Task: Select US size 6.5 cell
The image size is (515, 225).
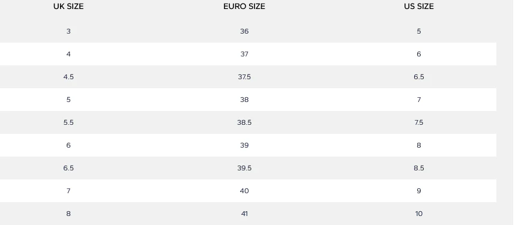Action: click(419, 77)
